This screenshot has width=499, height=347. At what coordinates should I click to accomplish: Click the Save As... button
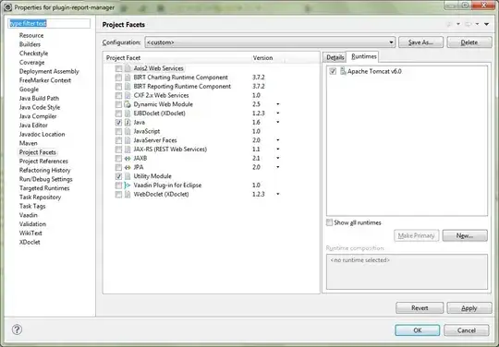pos(420,42)
